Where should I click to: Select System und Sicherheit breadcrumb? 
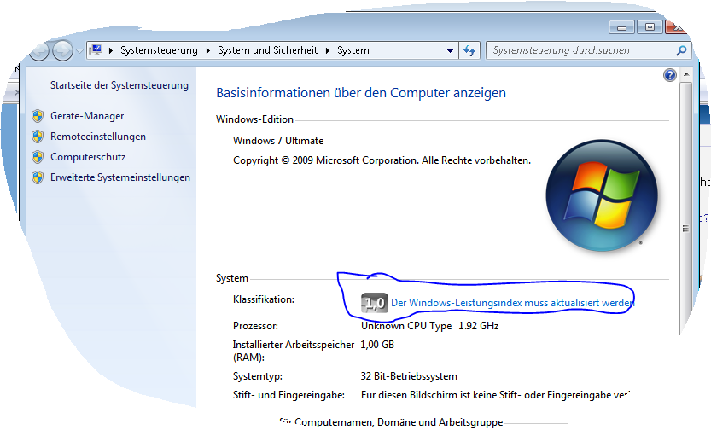[267, 50]
